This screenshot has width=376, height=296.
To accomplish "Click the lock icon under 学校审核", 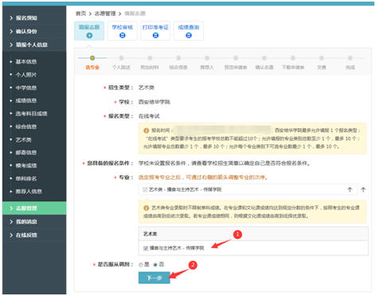I will coord(123,35).
